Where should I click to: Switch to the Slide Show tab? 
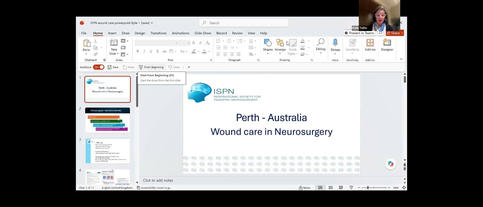(x=203, y=33)
